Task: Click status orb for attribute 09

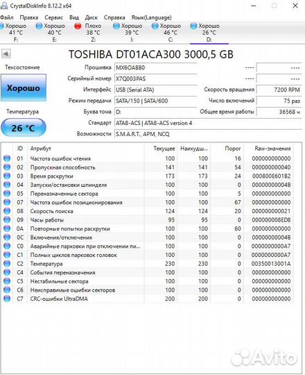Action: (x=7, y=219)
